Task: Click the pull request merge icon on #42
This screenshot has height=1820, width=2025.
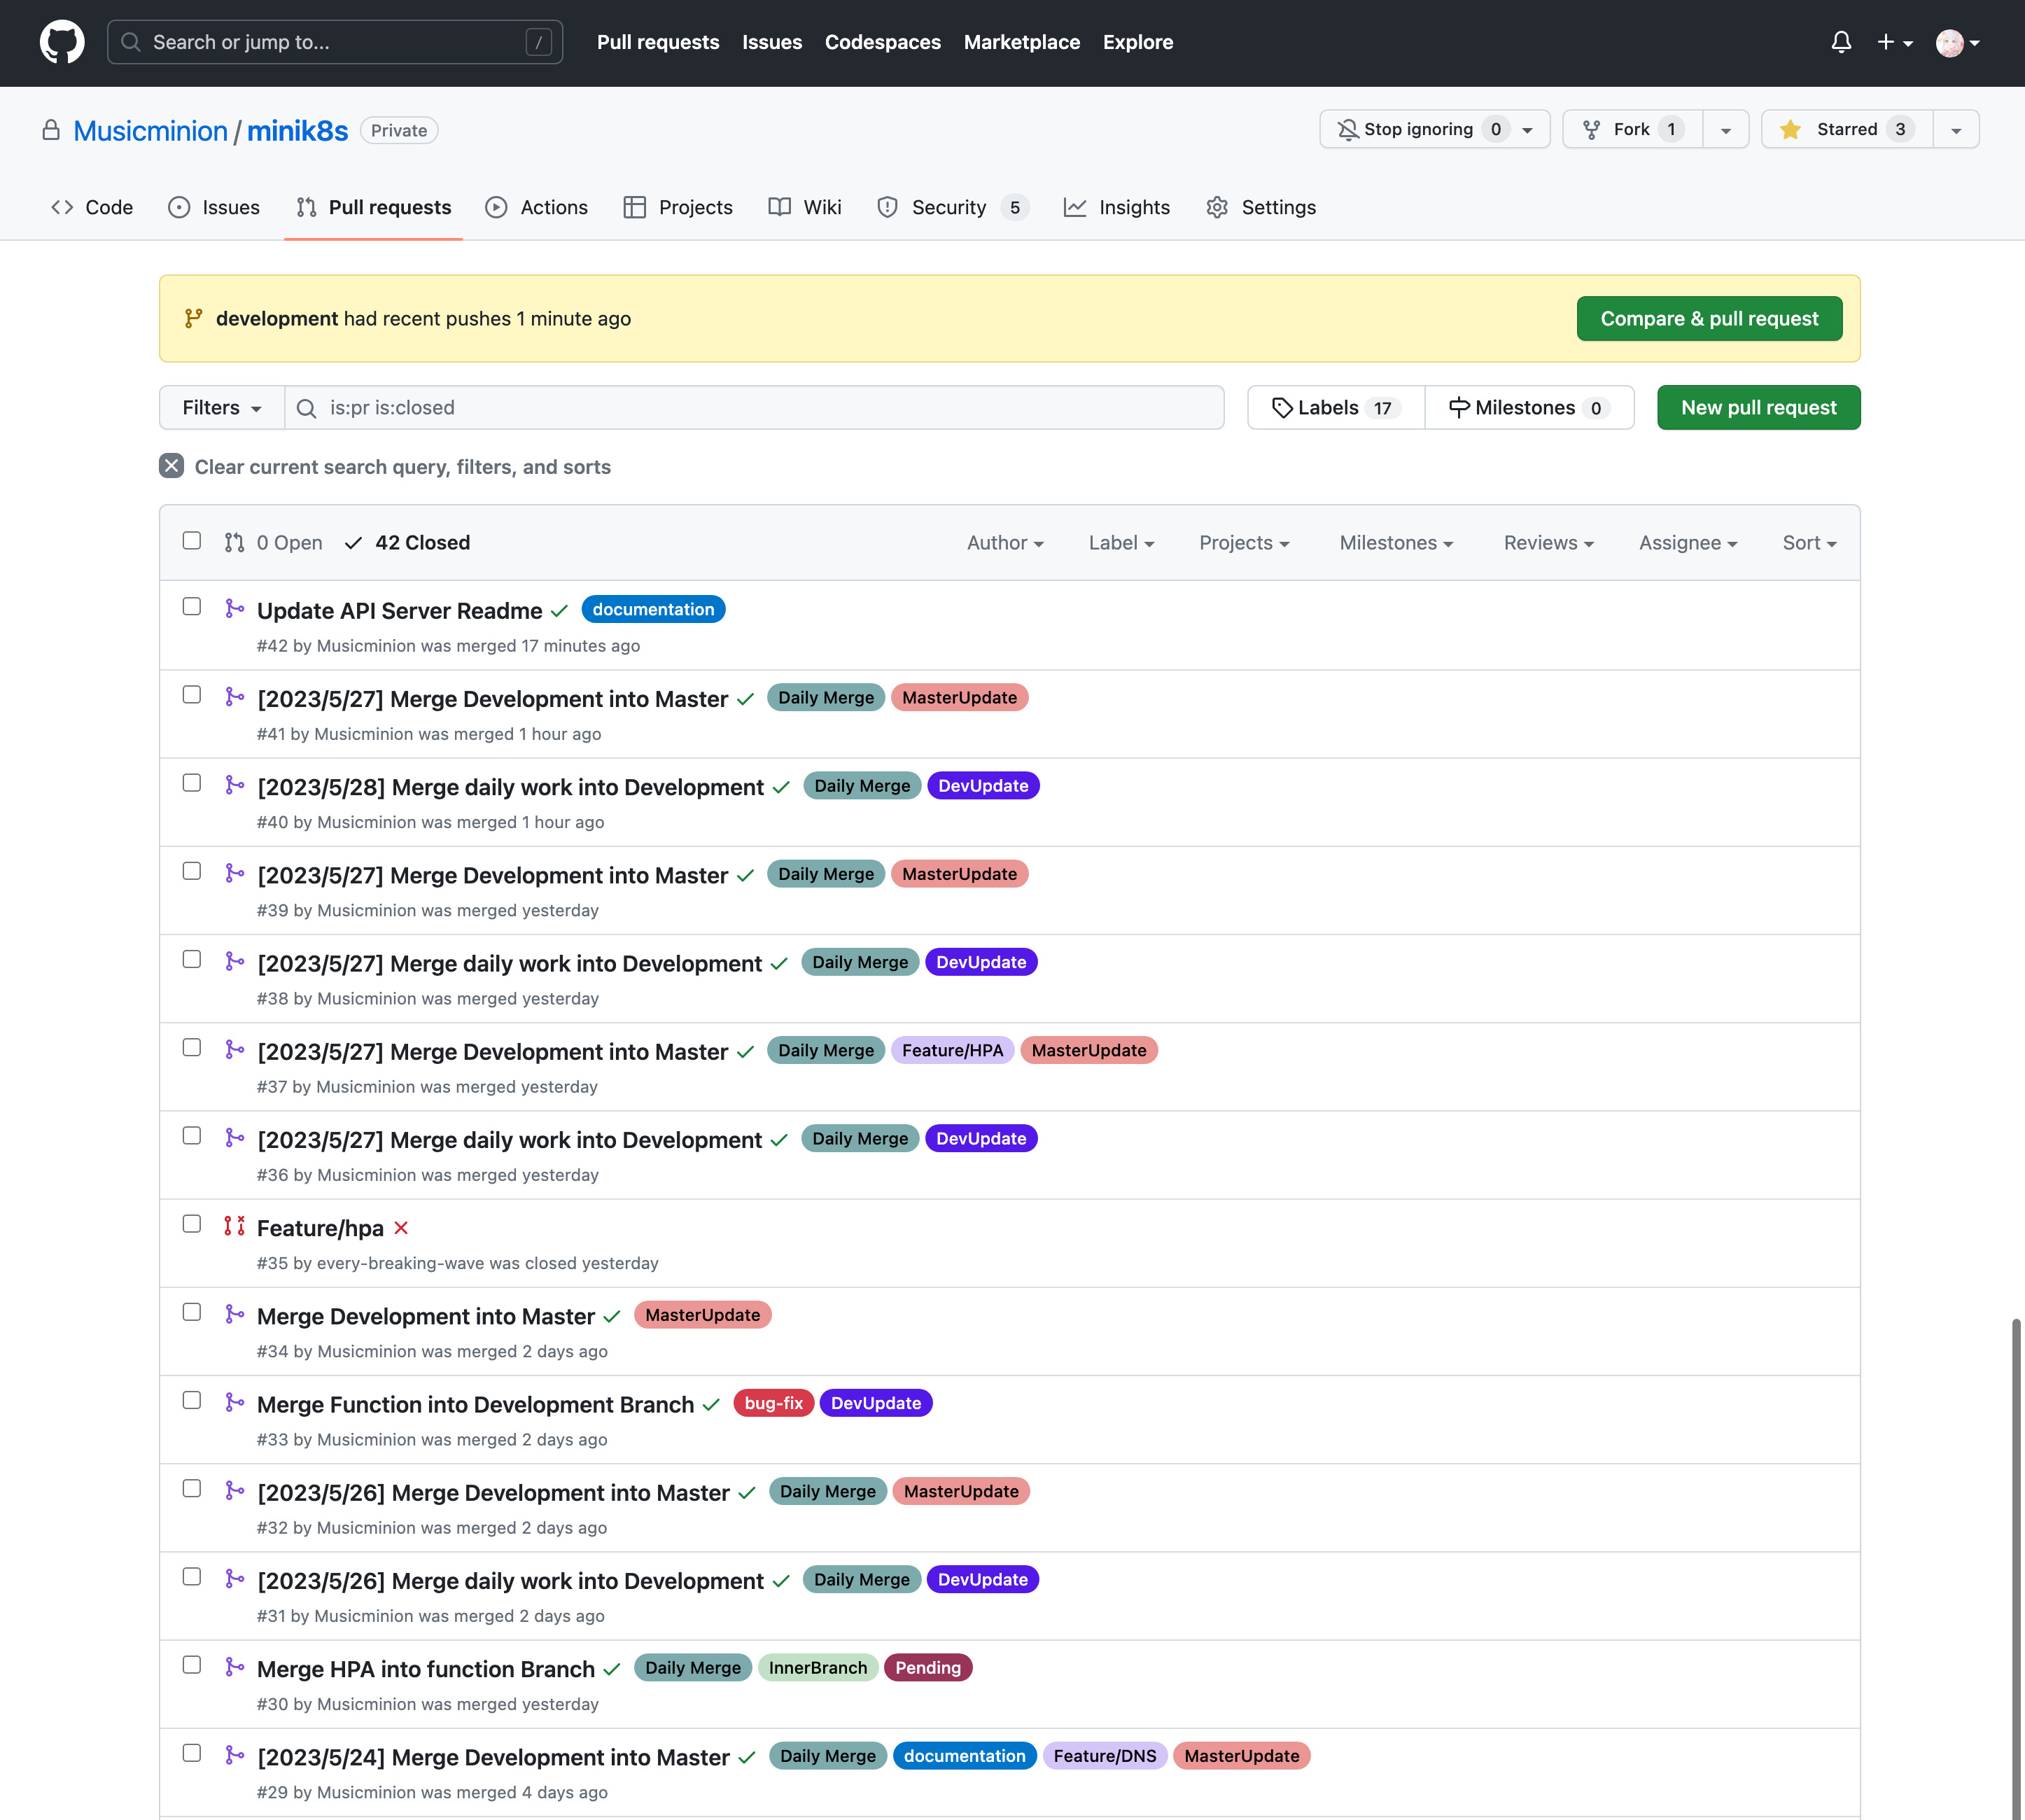Action: coord(235,610)
